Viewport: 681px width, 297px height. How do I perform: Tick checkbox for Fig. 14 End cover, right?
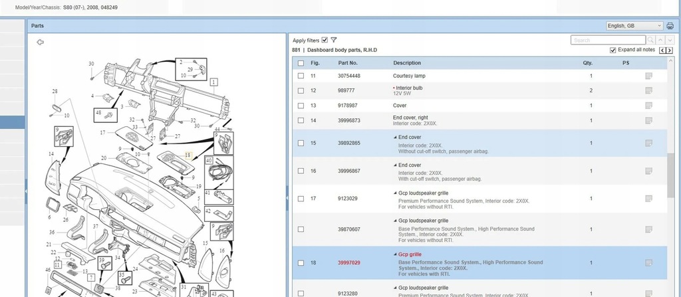pos(301,120)
